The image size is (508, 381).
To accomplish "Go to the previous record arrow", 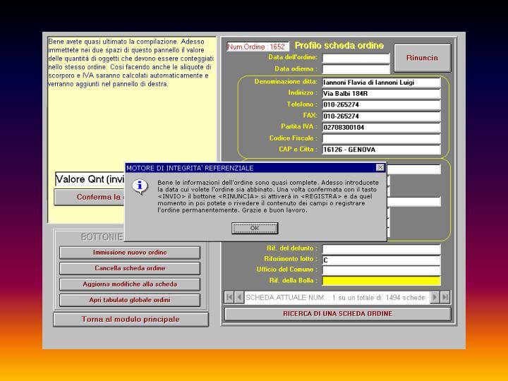I will (x=239, y=298).
